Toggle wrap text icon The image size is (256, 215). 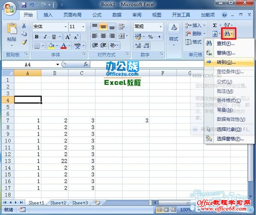[121, 26]
